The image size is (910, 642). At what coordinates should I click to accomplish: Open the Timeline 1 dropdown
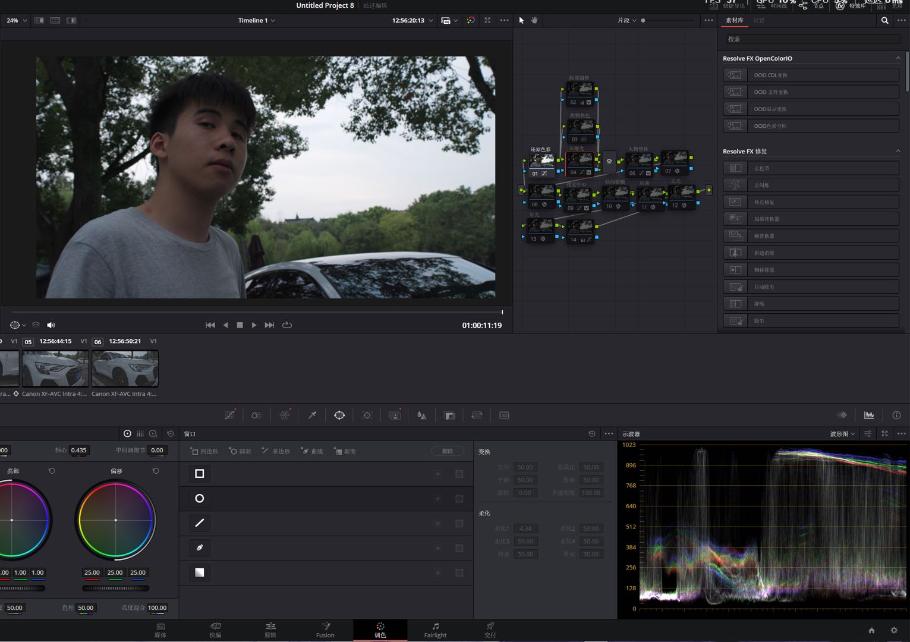tap(256, 20)
